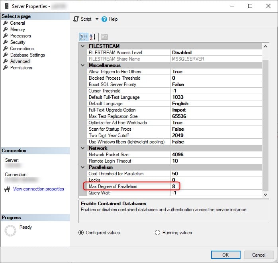Select Network Packet Size row
The height and width of the screenshot is (263, 278).
coord(174,155)
